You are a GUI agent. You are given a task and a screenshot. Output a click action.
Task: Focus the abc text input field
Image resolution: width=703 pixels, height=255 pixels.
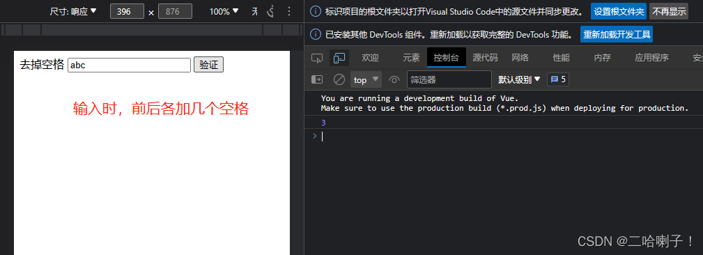[129, 65]
